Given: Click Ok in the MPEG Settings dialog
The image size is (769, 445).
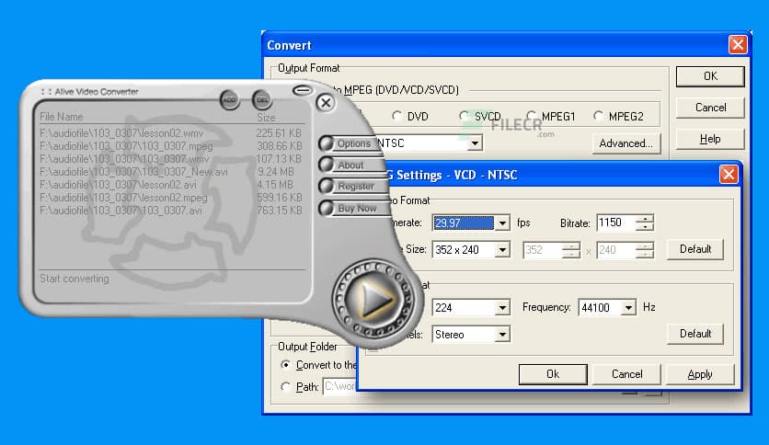Looking at the screenshot, I should click(x=553, y=374).
